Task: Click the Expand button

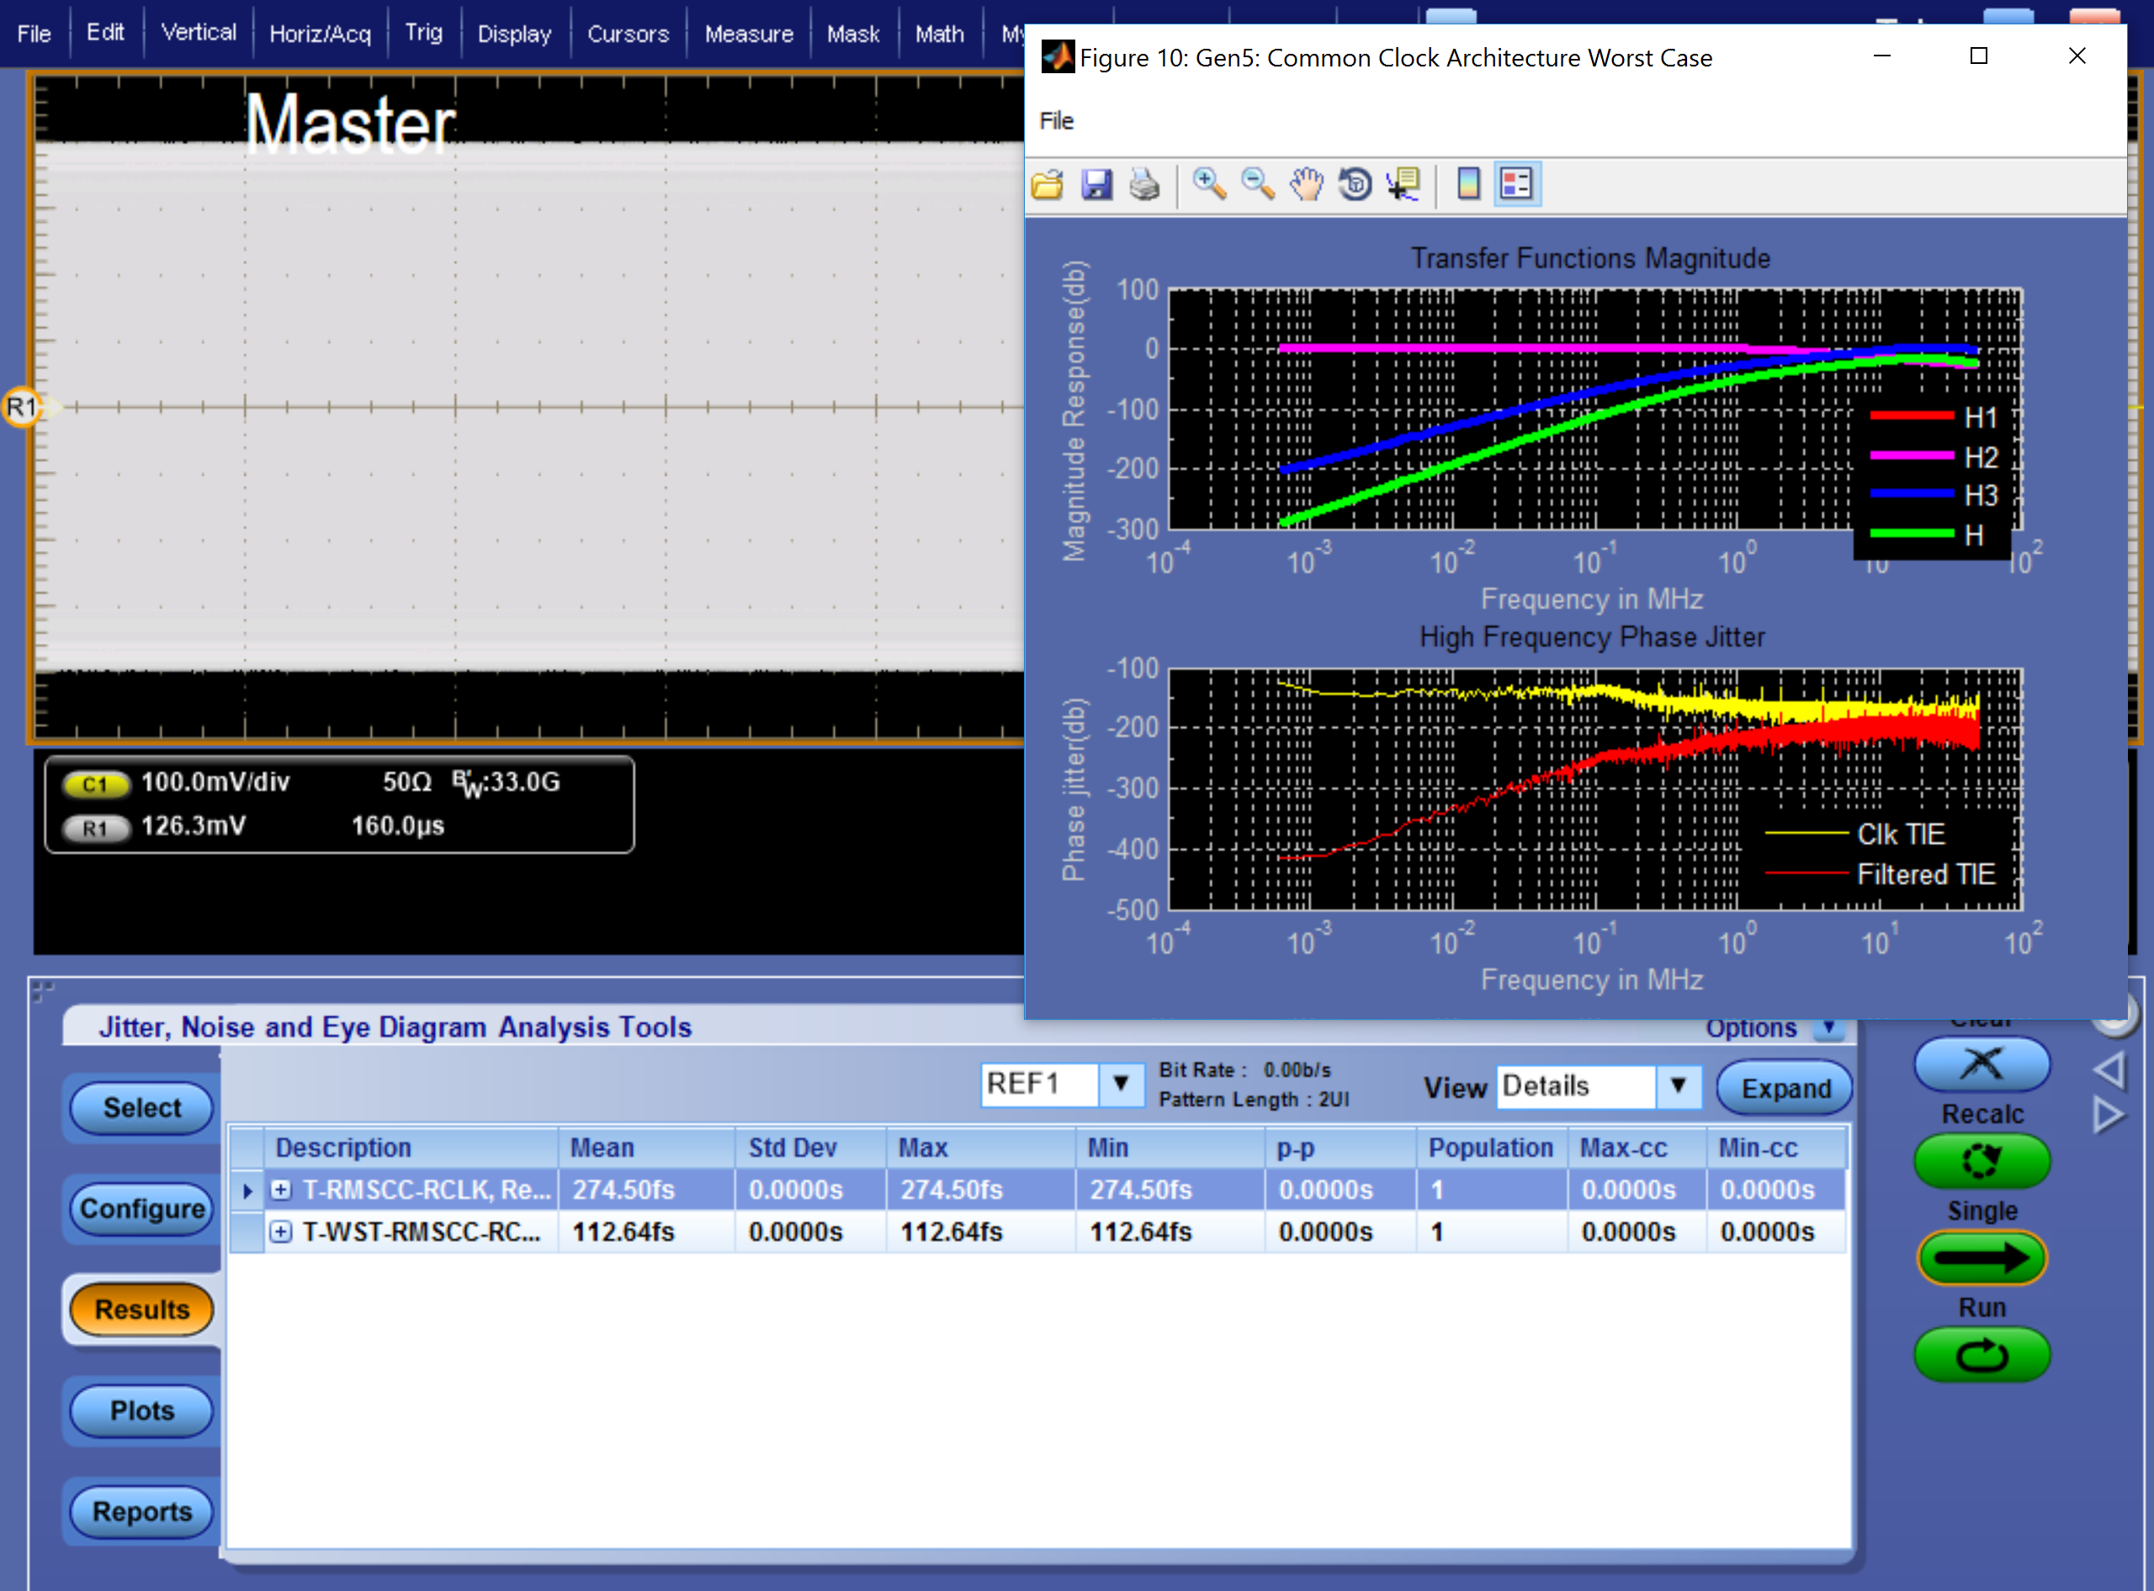Action: point(1785,1088)
